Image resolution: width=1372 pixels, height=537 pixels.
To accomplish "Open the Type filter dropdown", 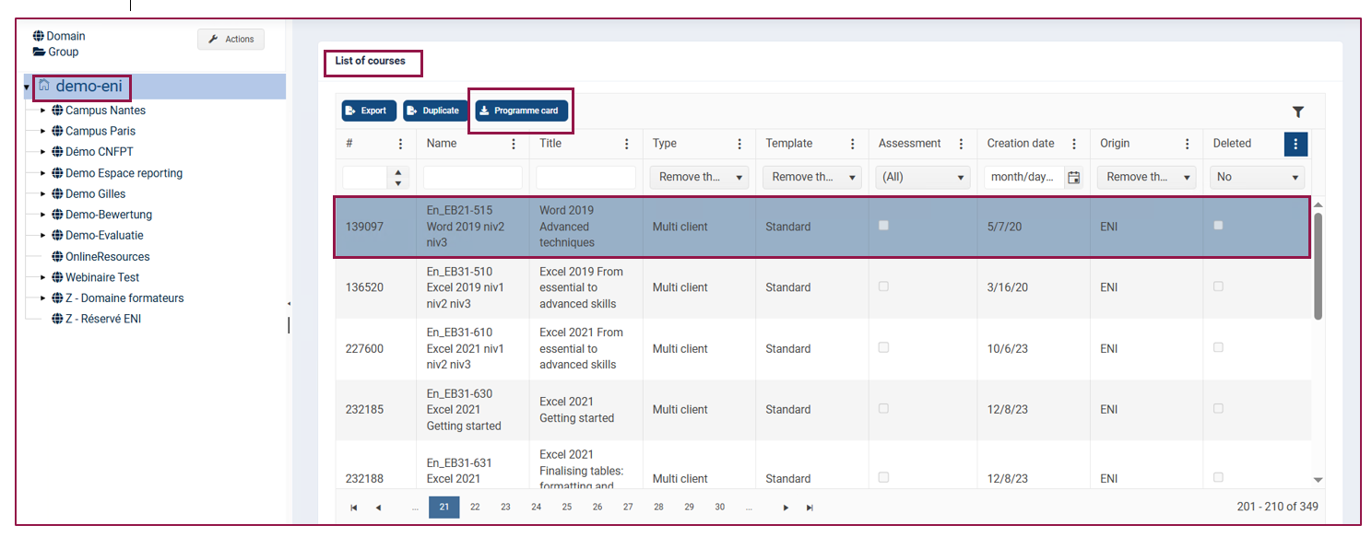I will click(x=699, y=177).
